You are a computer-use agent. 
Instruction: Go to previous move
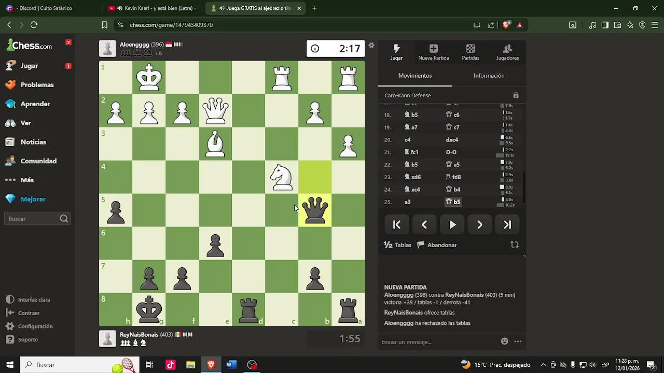[x=424, y=225]
